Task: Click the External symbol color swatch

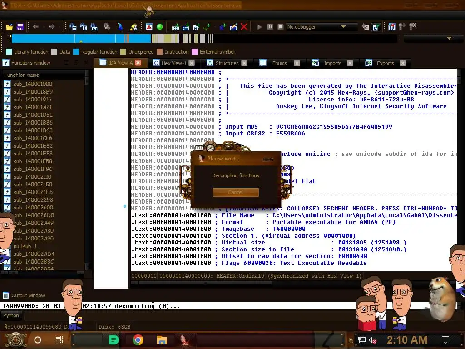Action: (x=194, y=52)
